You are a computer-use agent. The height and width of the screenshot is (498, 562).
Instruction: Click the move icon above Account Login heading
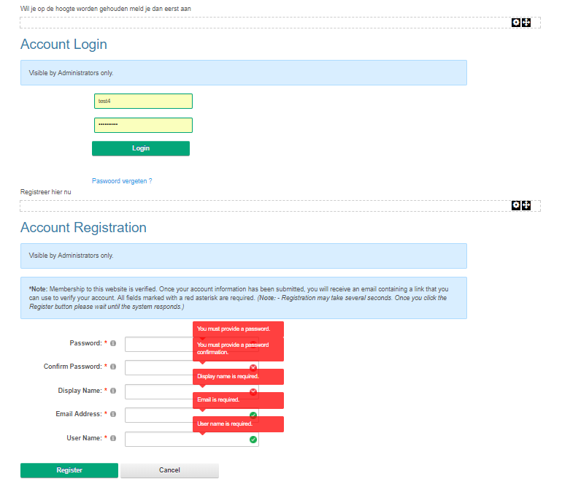click(x=526, y=23)
